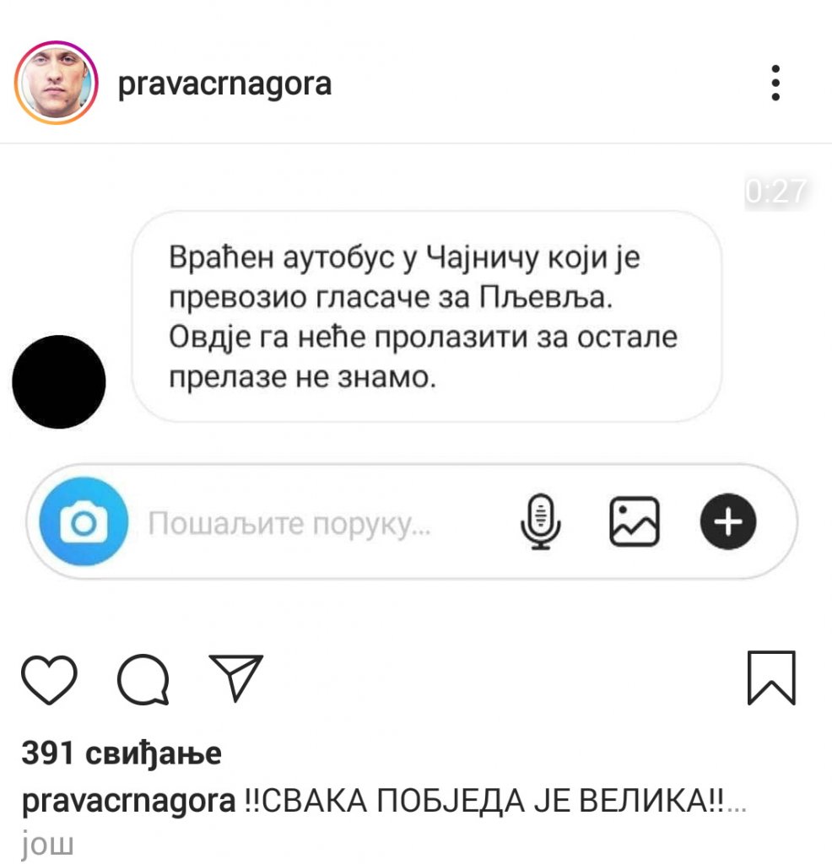Tap the black plus circle icon
This screenshot has height=864, width=832.
pos(728,521)
